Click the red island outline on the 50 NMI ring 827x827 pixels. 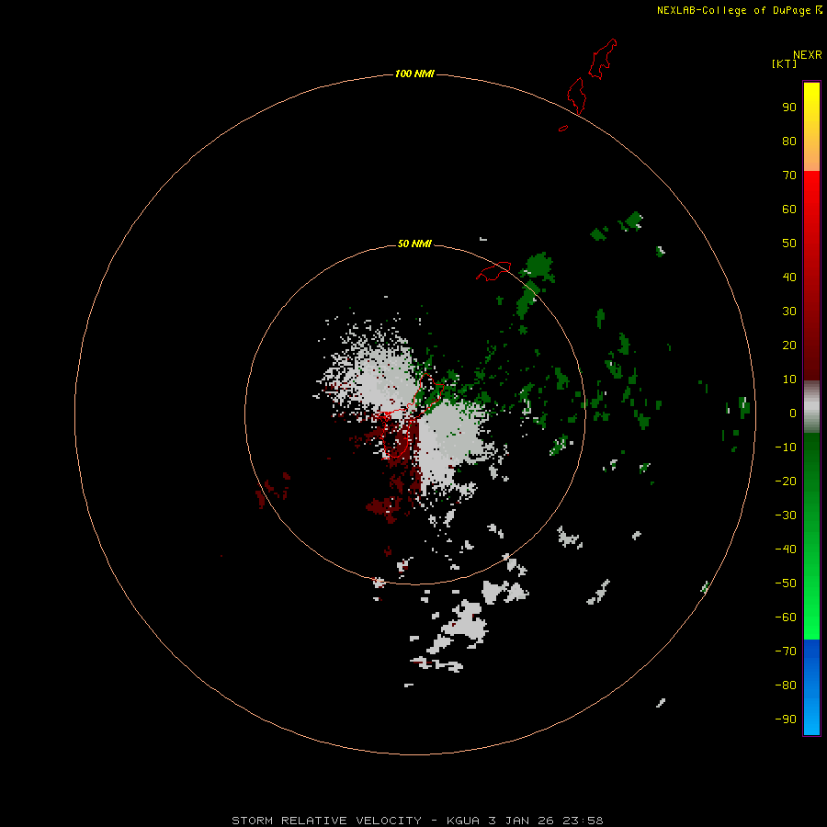[x=493, y=271]
